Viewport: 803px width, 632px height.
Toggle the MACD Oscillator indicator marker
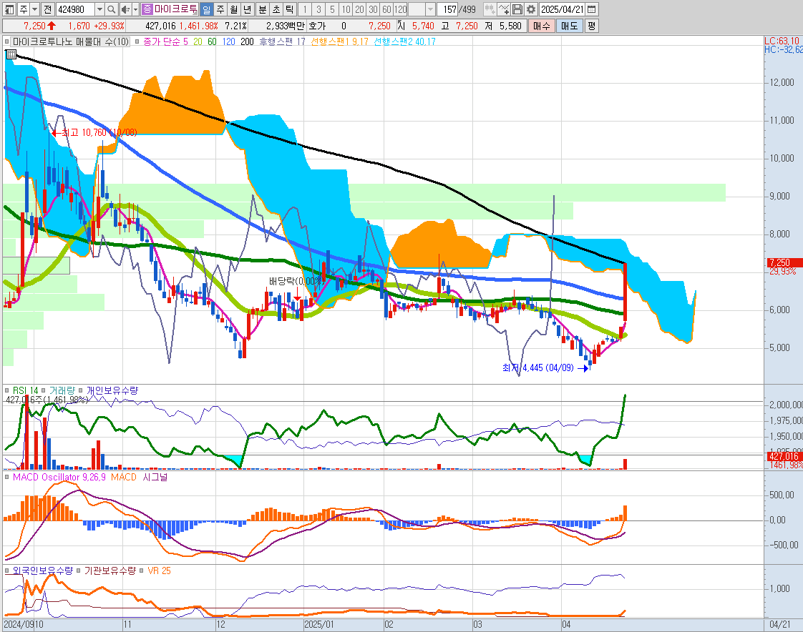[7, 477]
